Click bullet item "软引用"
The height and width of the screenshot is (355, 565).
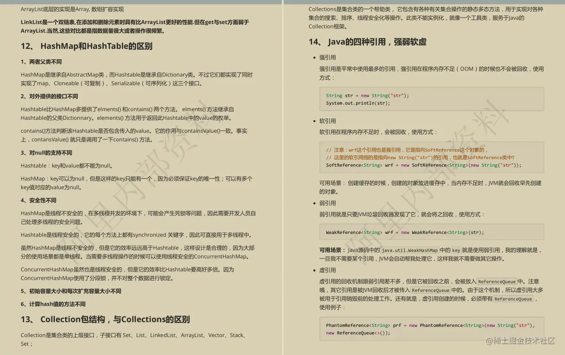pyautogui.click(x=328, y=121)
